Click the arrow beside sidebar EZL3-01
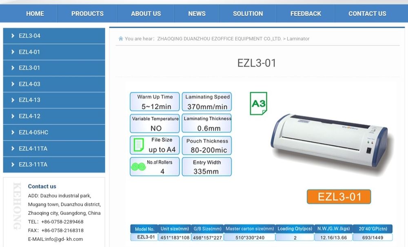 [13, 68]
